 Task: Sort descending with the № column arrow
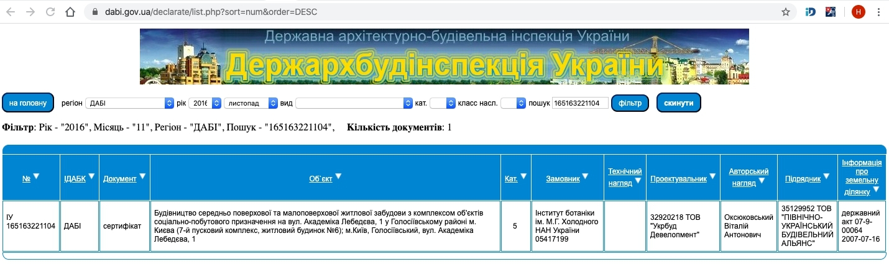(x=36, y=176)
